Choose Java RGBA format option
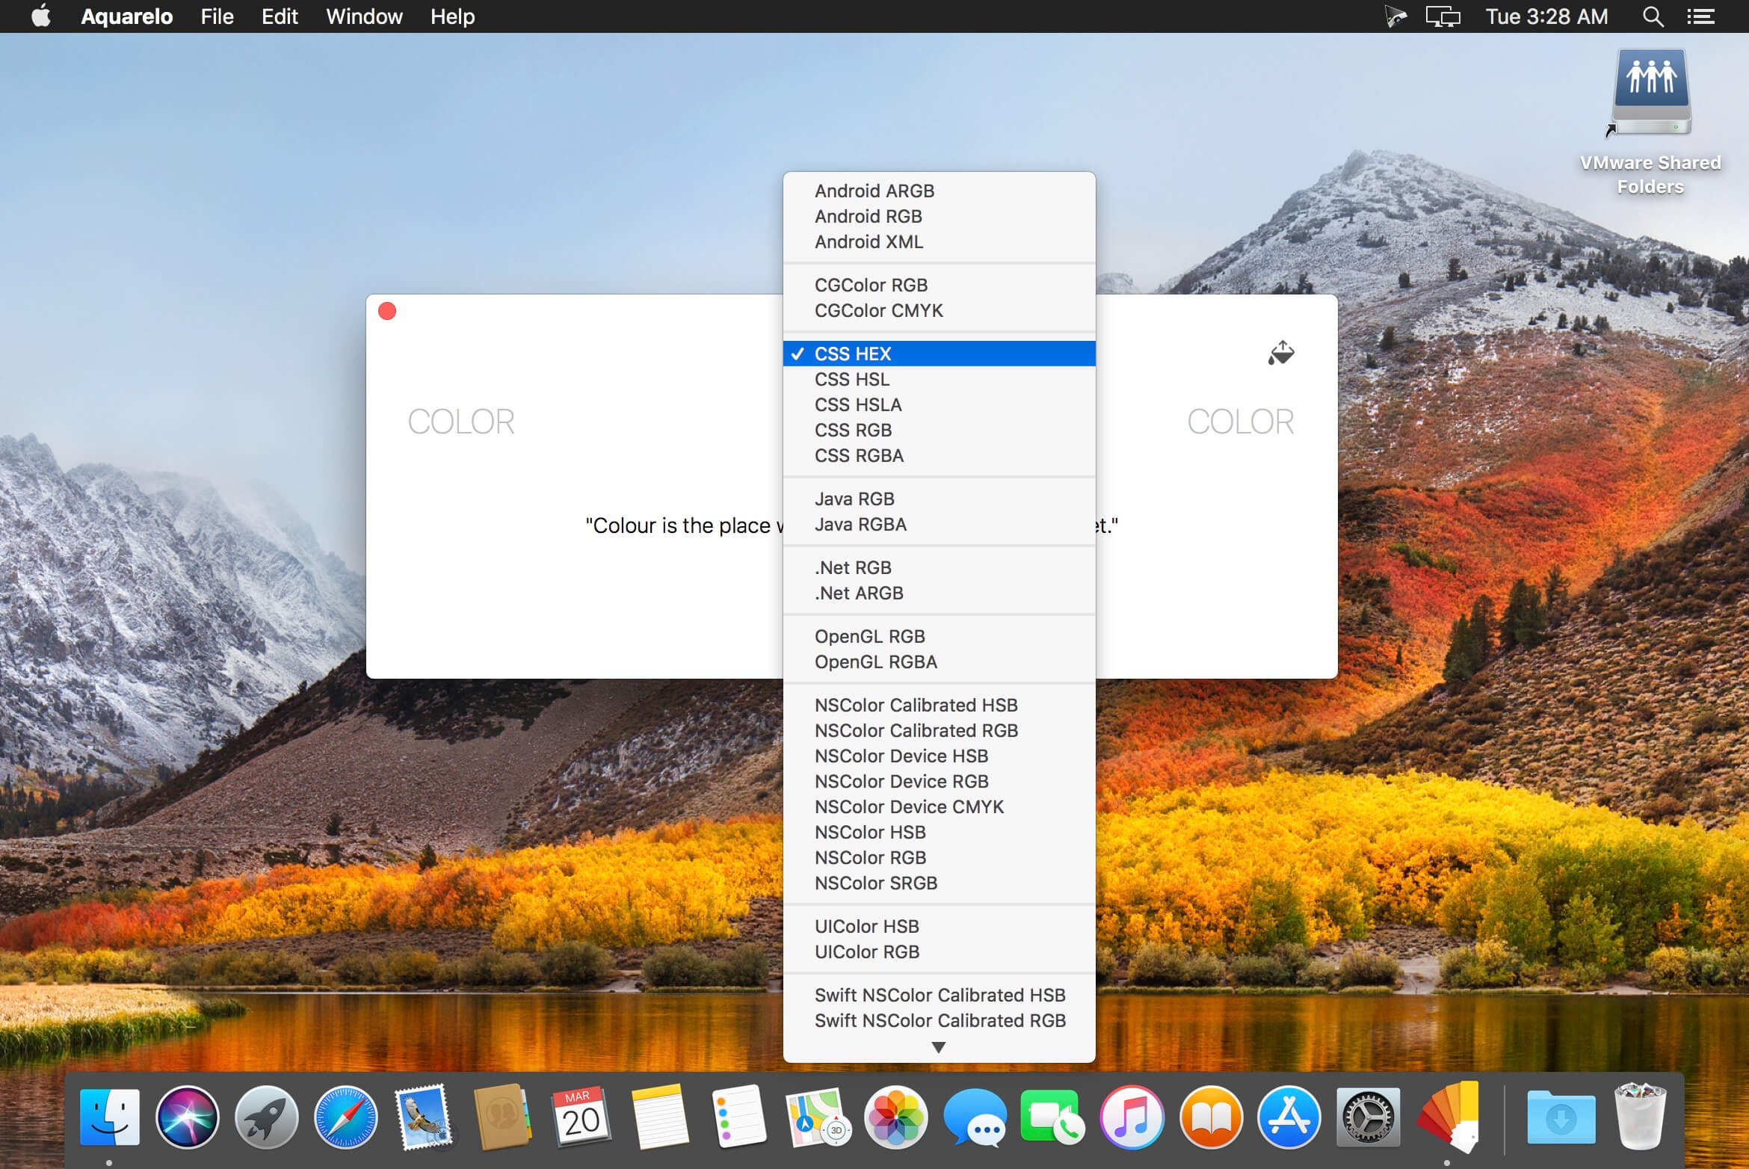1749x1169 pixels. pos(862,525)
